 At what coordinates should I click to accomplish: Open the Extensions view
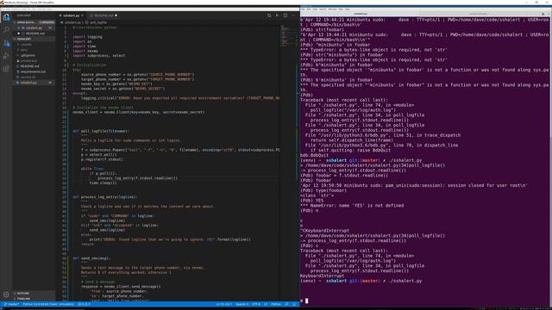pos(6,69)
